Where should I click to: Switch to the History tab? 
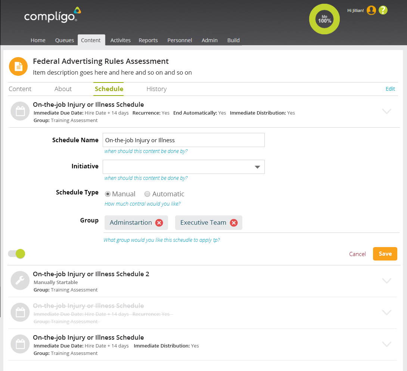click(x=156, y=89)
